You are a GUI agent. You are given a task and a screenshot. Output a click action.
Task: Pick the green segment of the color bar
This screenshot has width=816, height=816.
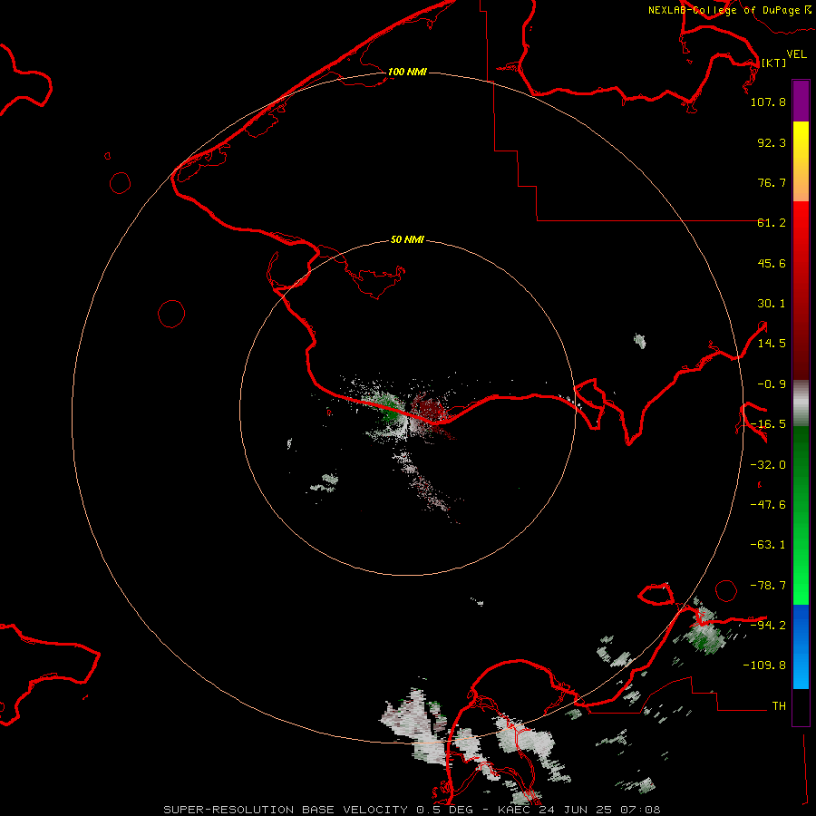(x=801, y=515)
